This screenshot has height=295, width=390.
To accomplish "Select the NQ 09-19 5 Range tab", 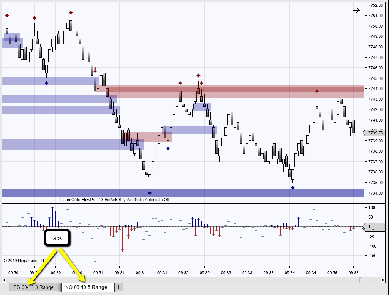I will click(x=88, y=287).
